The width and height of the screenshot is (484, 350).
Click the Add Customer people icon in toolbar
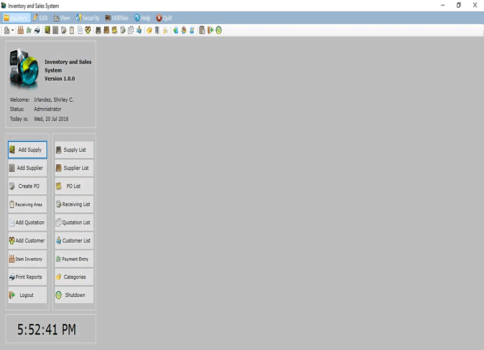[x=88, y=30]
